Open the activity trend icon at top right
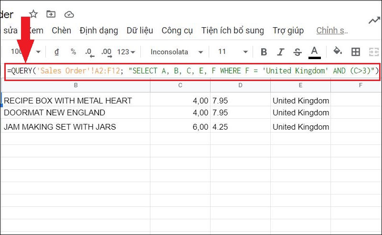Screen dimensions: 382x235 pyautogui.click(x=374, y=20)
